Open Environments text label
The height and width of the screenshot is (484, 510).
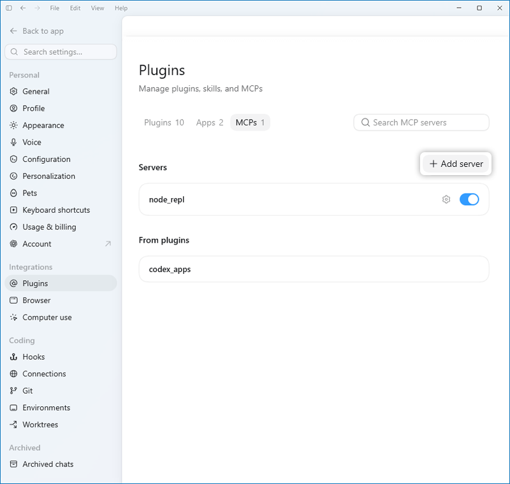pyautogui.click(x=46, y=408)
